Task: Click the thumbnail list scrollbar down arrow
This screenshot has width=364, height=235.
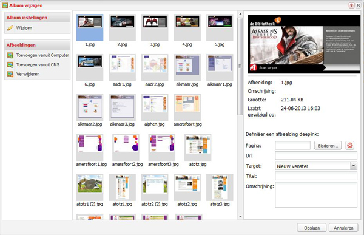Action: click(x=240, y=216)
